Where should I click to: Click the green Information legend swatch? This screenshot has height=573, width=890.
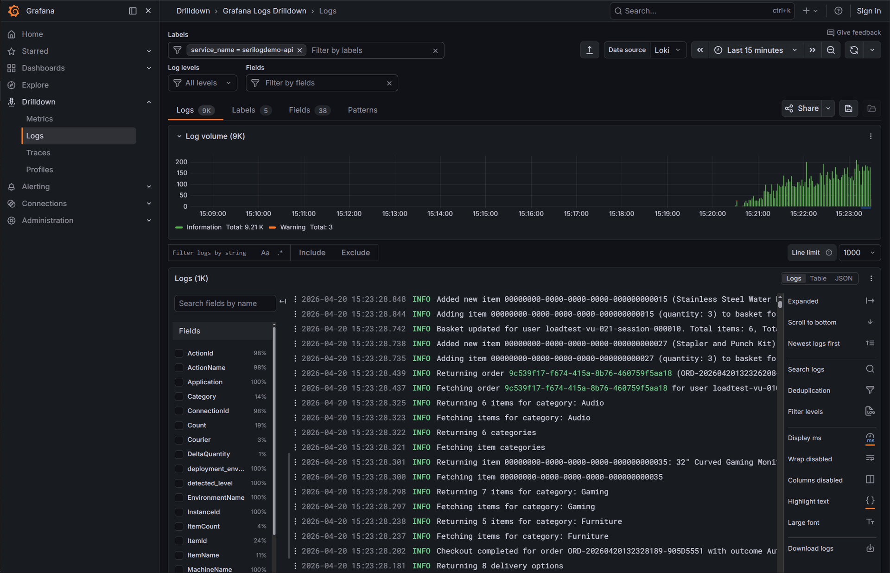178,227
